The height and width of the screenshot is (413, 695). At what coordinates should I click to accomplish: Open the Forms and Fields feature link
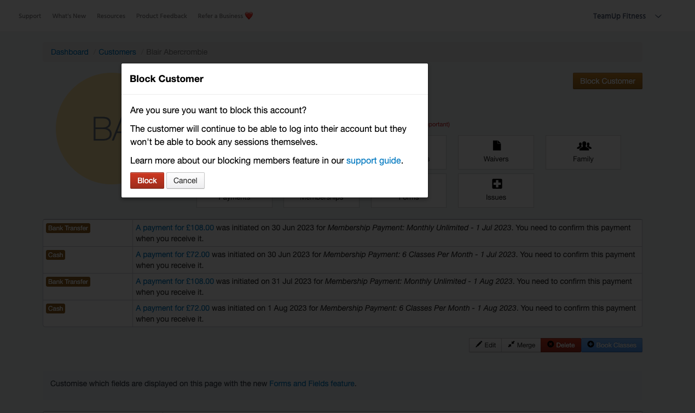[312, 384]
